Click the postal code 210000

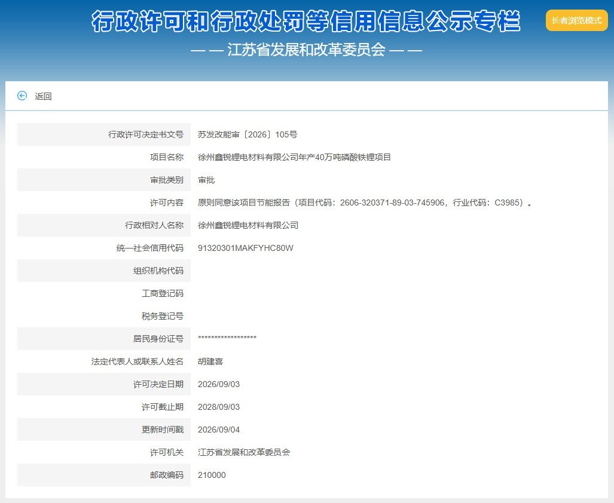212,475
